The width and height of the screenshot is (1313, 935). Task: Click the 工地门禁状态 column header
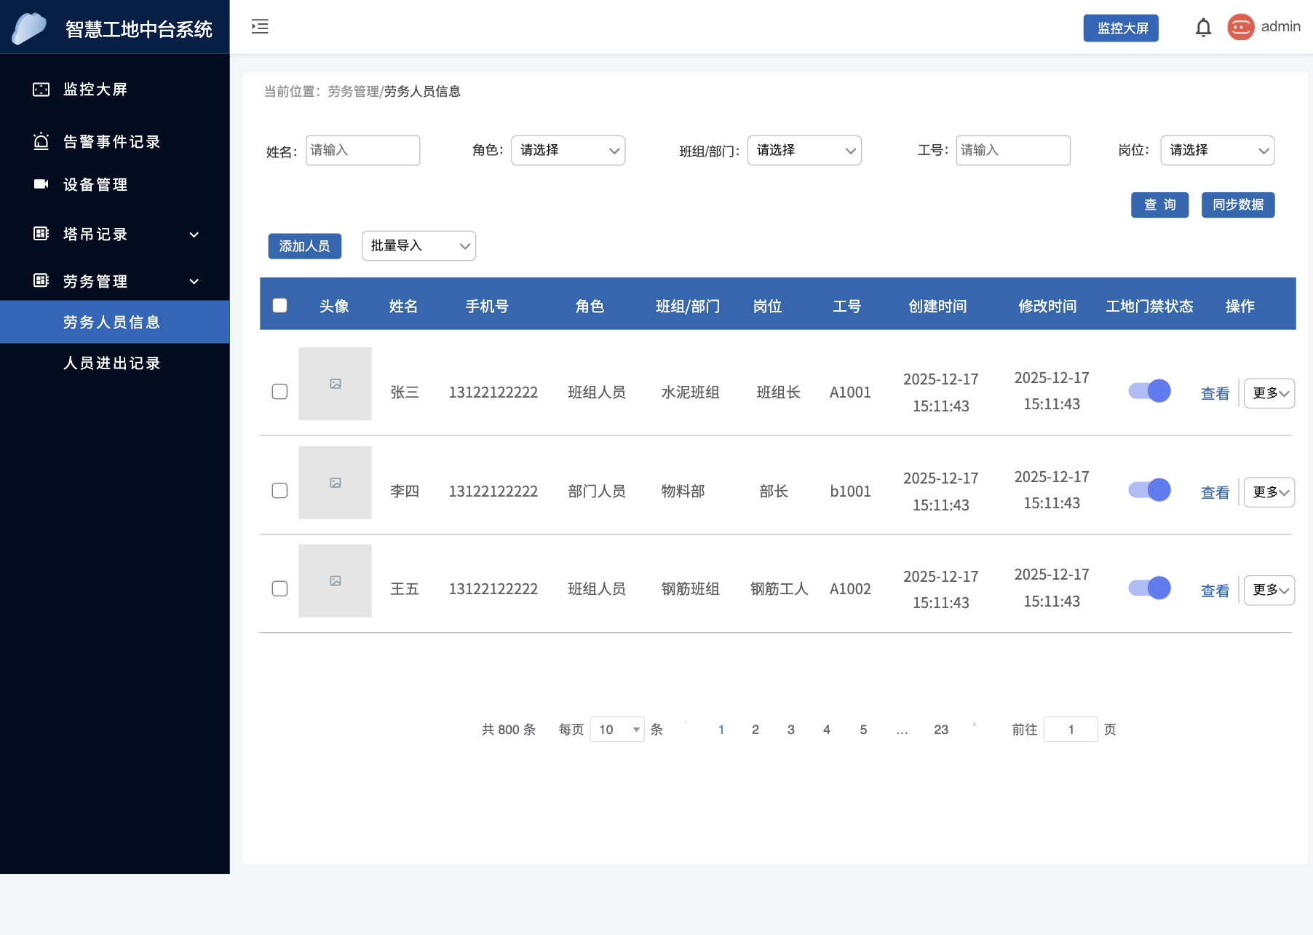pyautogui.click(x=1149, y=307)
